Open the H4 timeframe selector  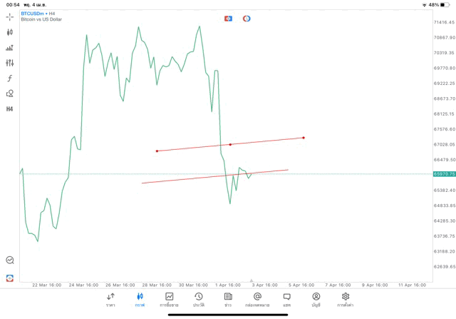10,109
